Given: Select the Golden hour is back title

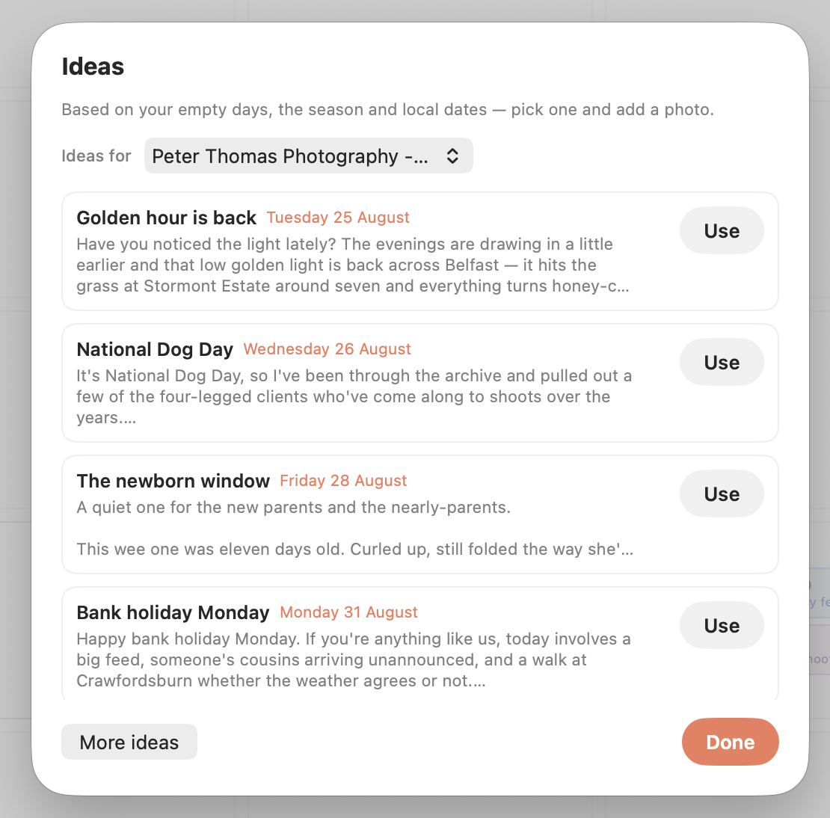Looking at the screenshot, I should (166, 218).
